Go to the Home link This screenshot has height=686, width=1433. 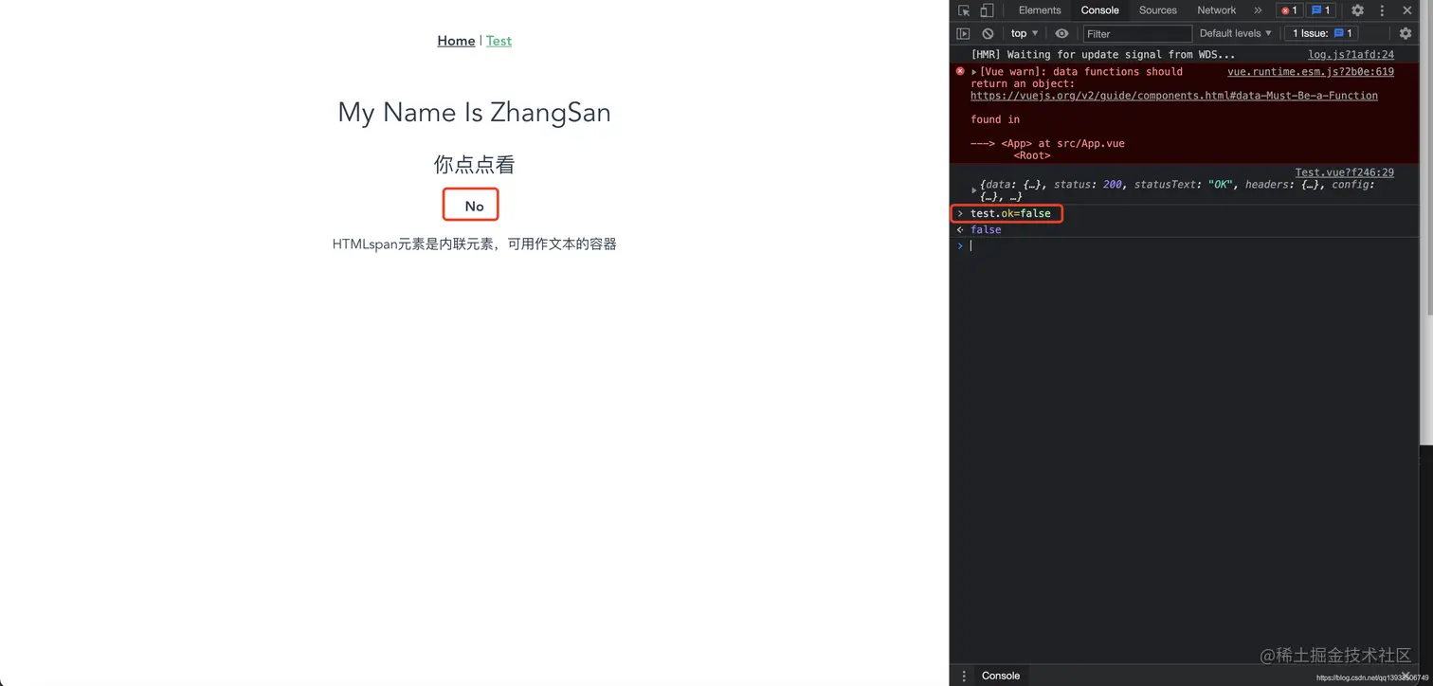(456, 41)
